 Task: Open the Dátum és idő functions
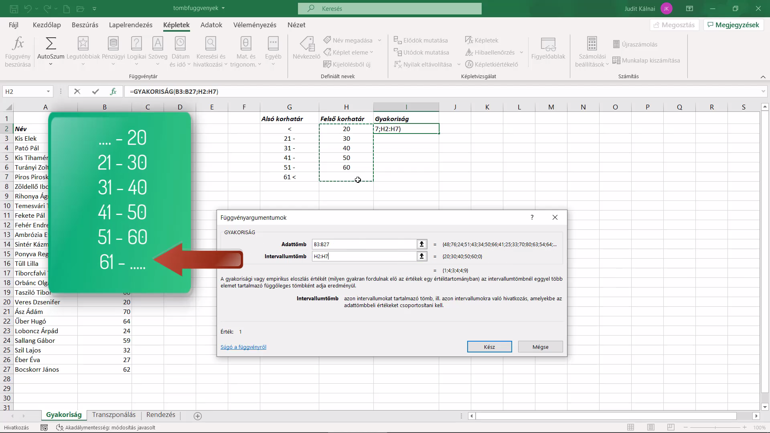point(180,52)
